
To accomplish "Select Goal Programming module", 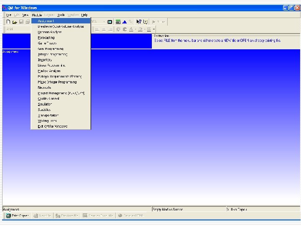I will [61, 49].
